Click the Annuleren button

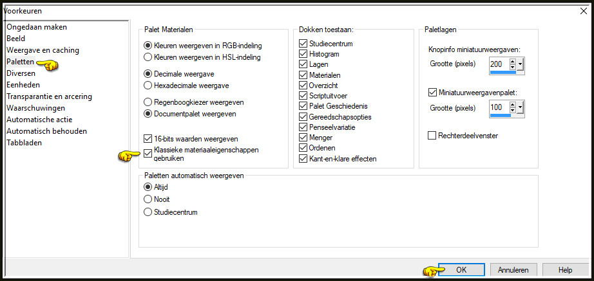pos(513,270)
